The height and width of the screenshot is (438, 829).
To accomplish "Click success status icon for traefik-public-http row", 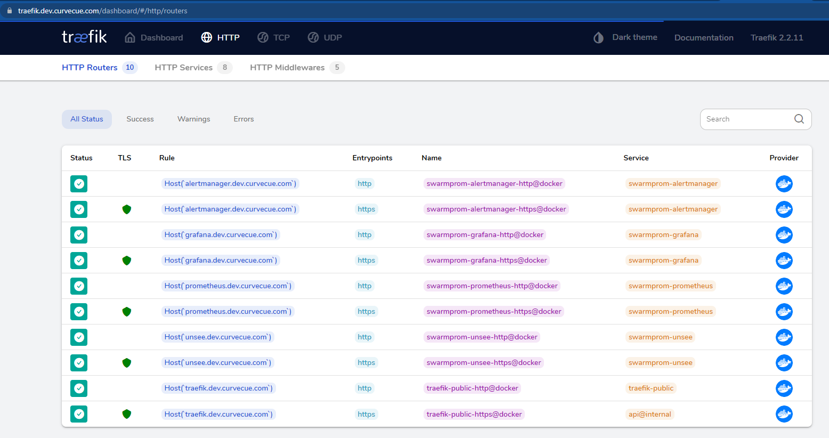I will [79, 388].
